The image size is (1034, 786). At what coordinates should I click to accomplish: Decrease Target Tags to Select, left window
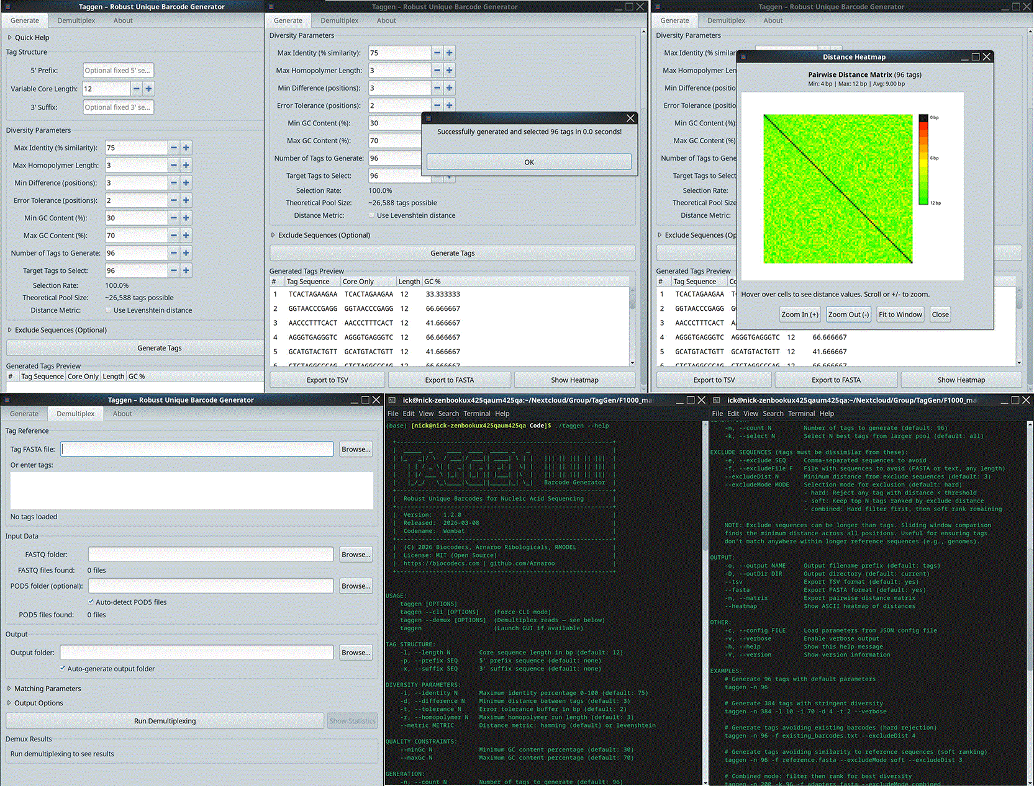point(174,270)
